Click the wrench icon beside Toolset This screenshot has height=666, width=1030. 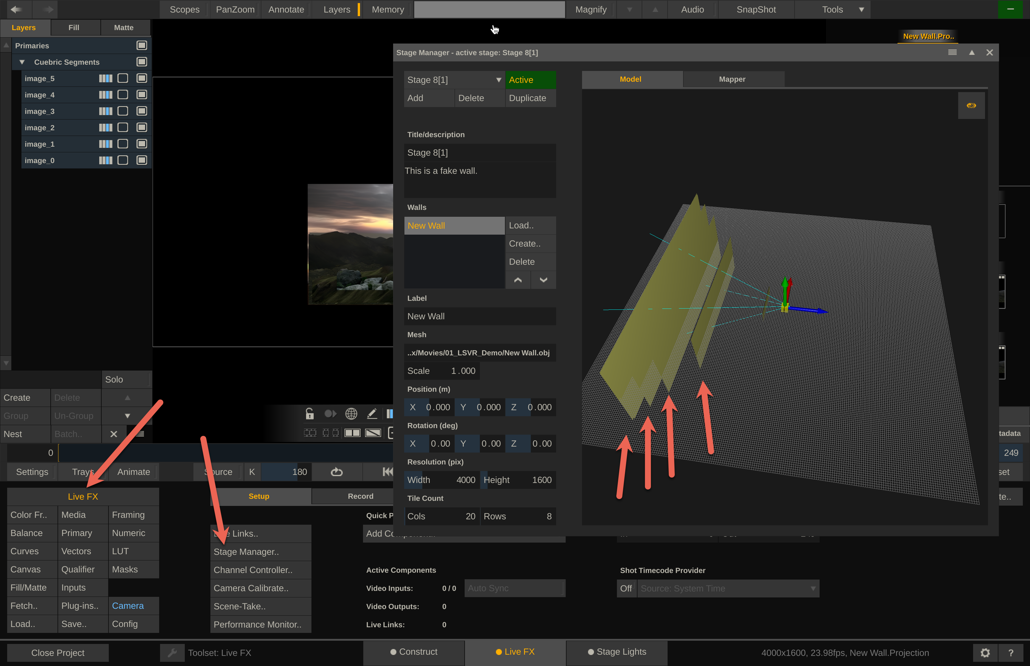click(x=172, y=653)
